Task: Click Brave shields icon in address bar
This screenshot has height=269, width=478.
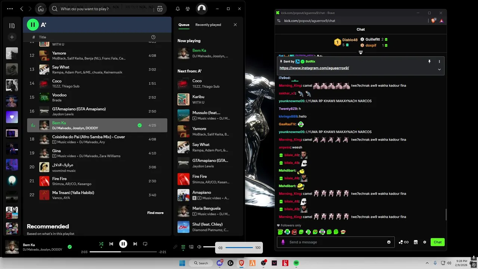Action: coord(433,21)
